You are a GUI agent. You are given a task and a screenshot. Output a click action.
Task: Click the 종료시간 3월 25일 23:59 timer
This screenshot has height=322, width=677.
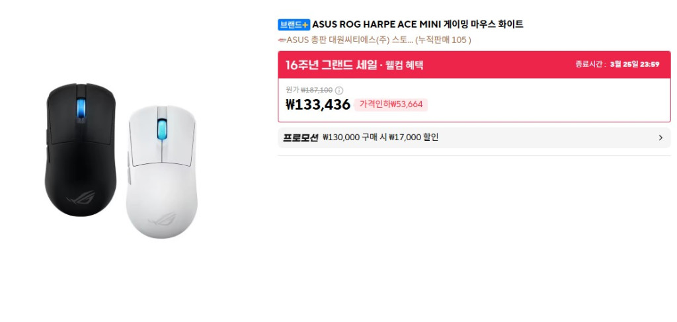pyautogui.click(x=617, y=65)
